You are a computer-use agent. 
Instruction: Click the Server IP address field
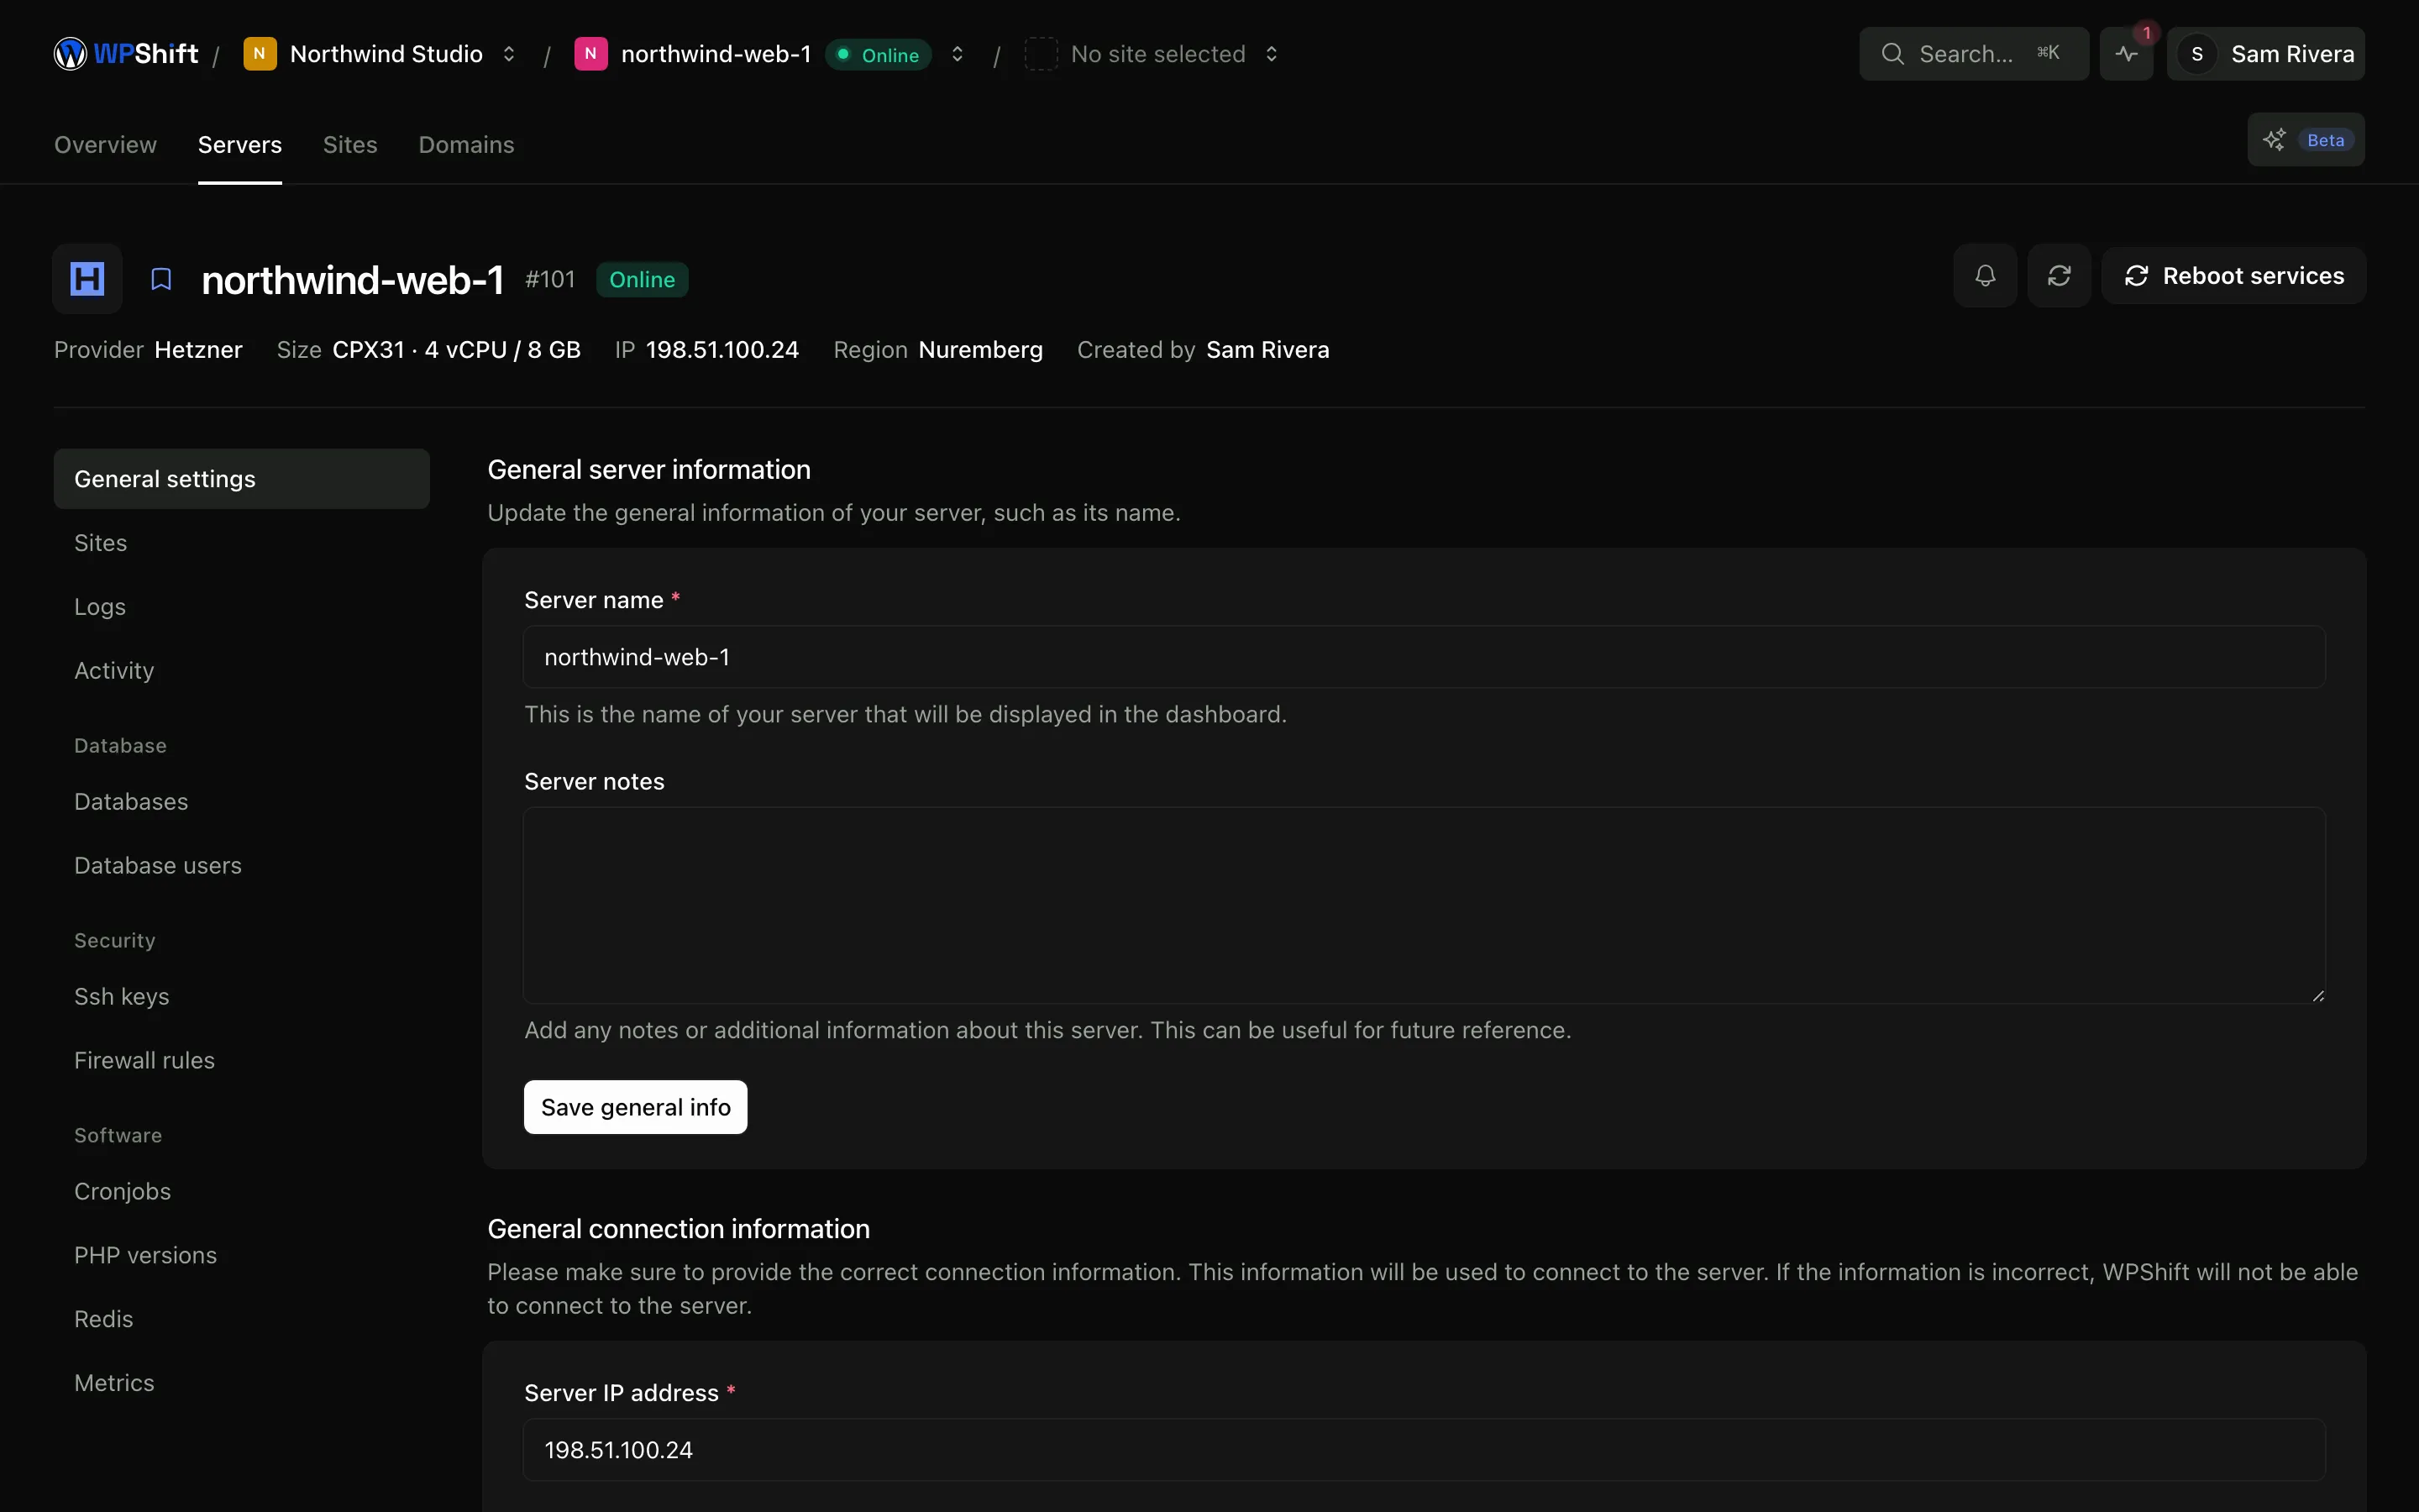point(1425,1450)
